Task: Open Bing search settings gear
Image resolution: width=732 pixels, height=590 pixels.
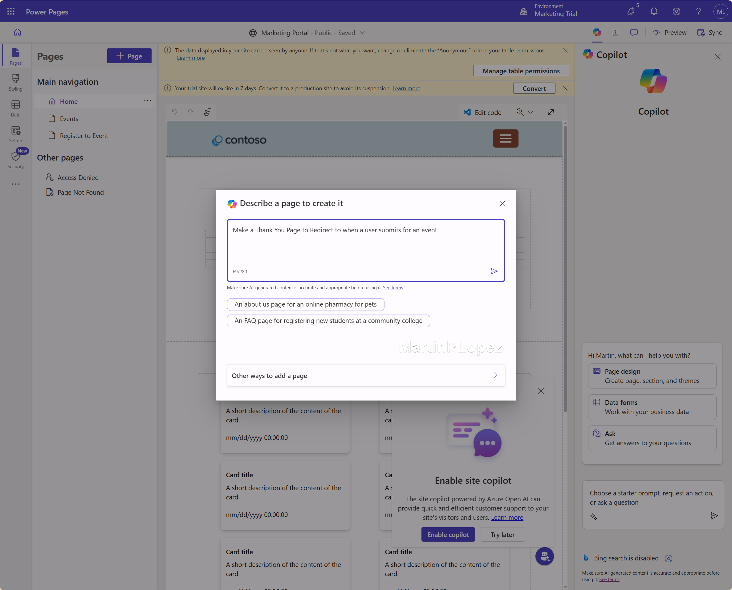Action: (669, 558)
